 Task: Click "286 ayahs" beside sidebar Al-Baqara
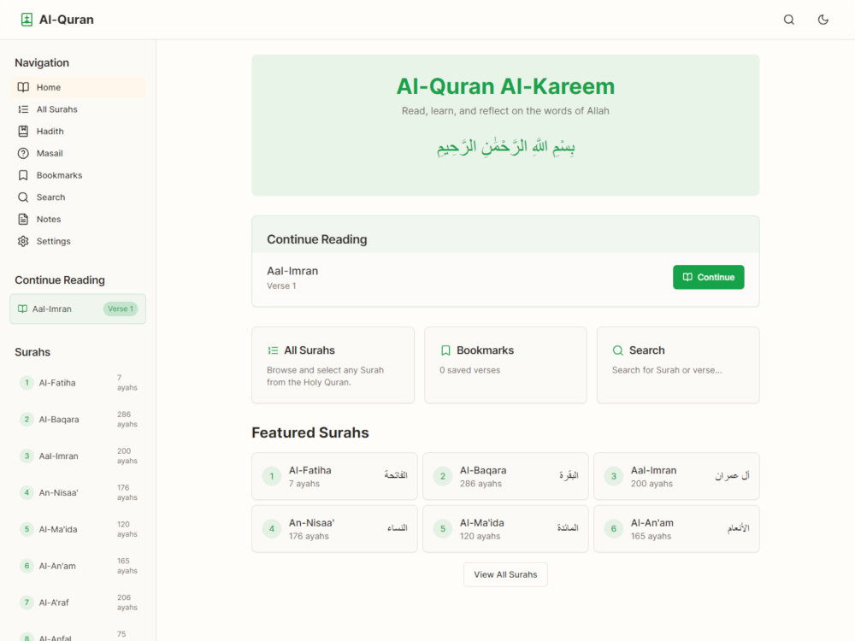pyautogui.click(x=127, y=419)
